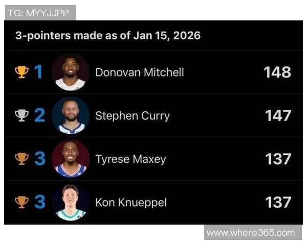Screen dimensions: 307x245
Task: Open Donovan Mitchell's player photo
Action: pos(71,72)
